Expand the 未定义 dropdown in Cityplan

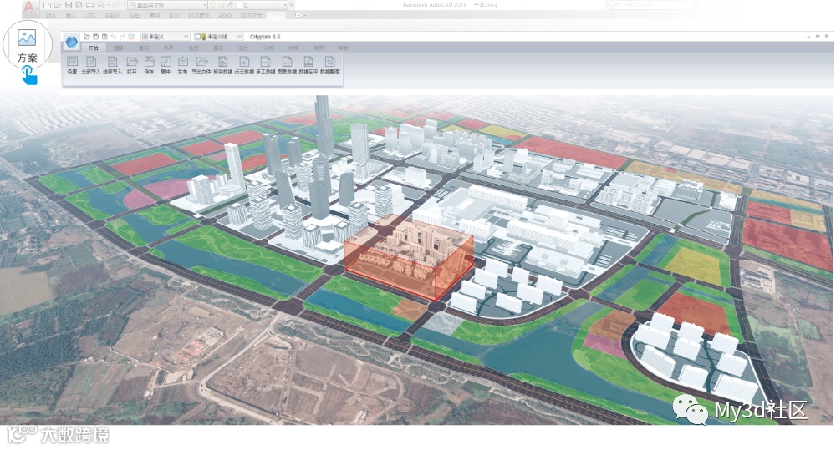[x=186, y=36]
